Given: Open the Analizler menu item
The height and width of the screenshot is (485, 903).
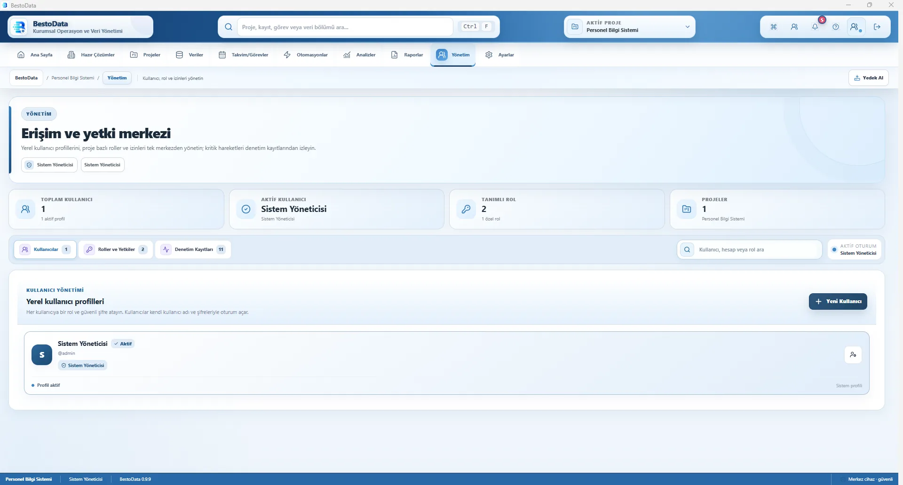Looking at the screenshot, I should click(359, 55).
